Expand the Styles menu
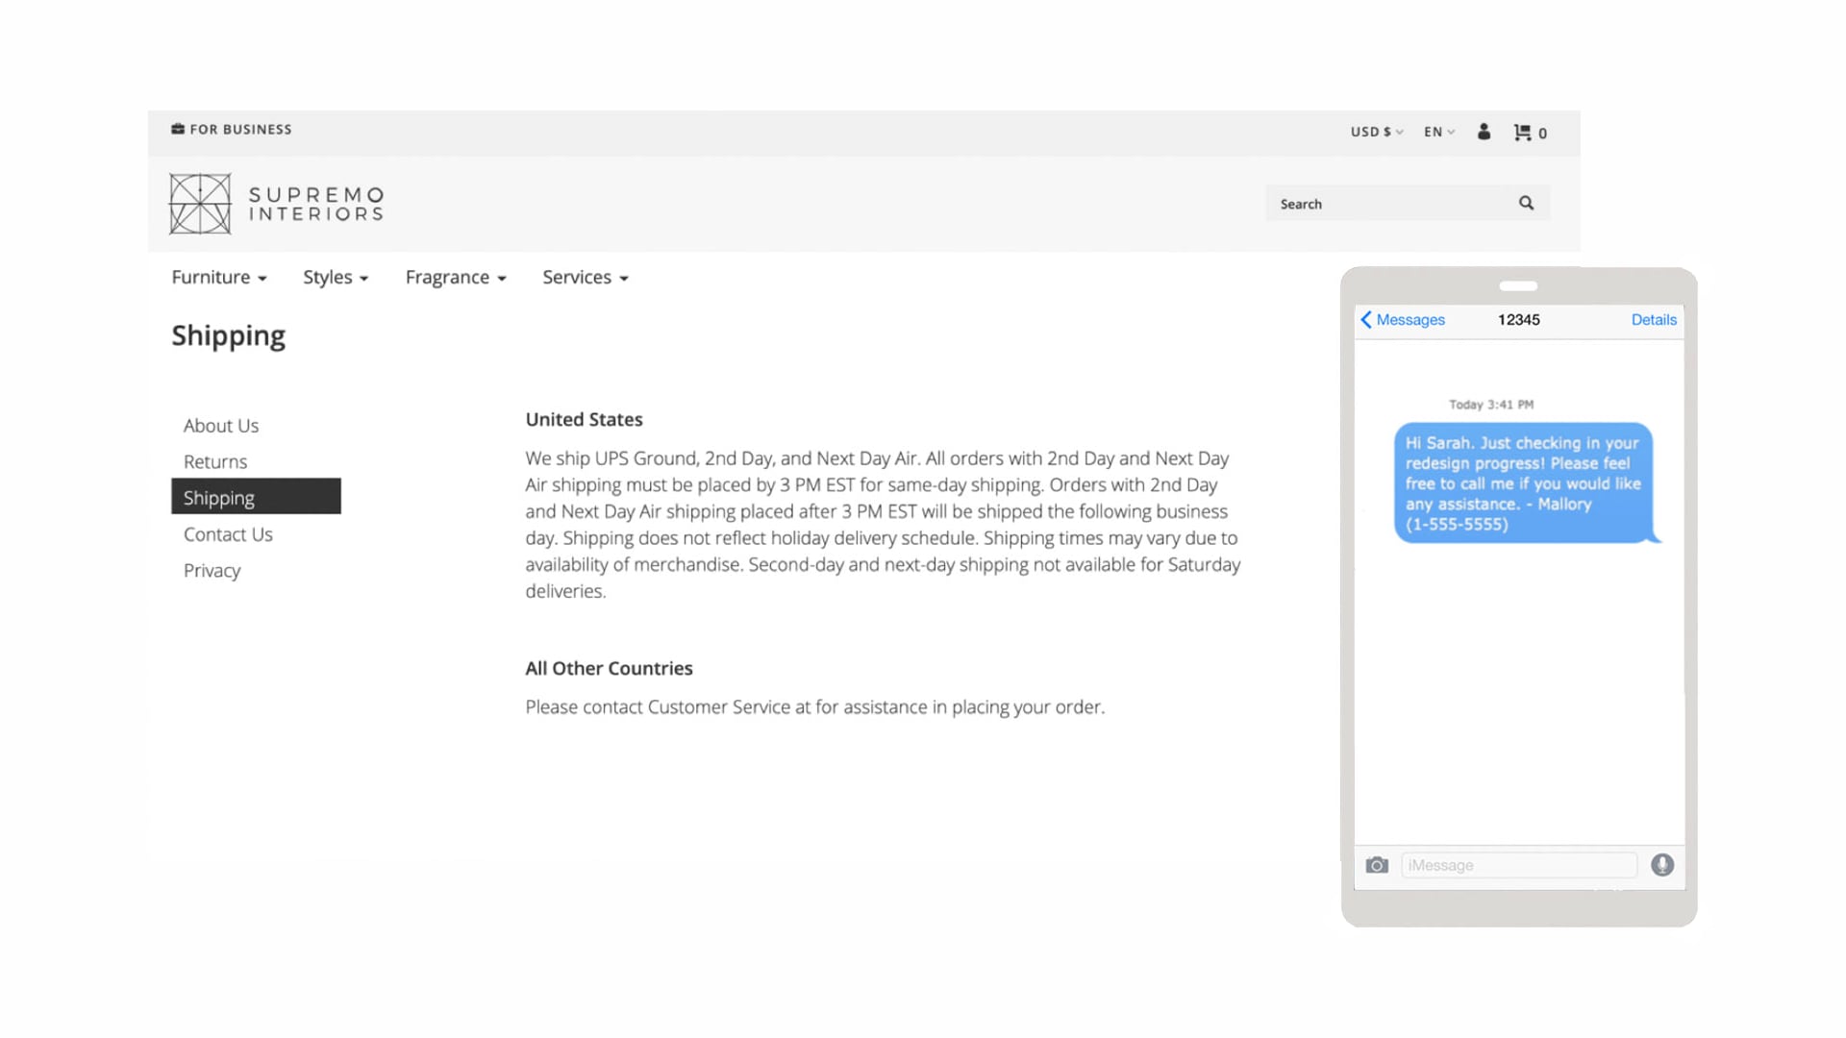The width and height of the screenshot is (1846, 1038). [335, 278]
